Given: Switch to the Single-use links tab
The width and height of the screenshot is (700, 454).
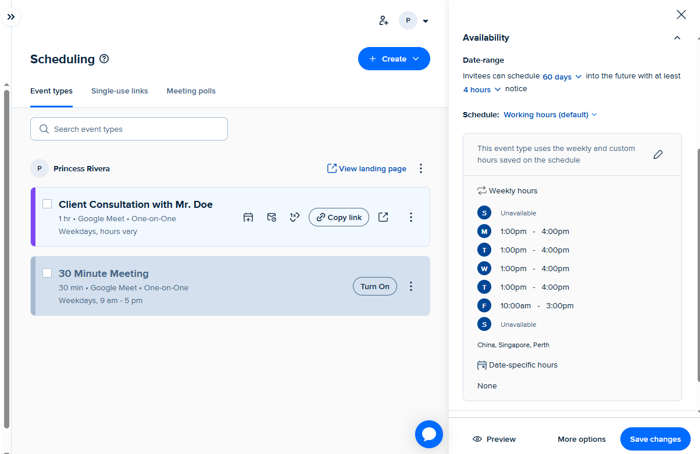Looking at the screenshot, I should tap(120, 91).
